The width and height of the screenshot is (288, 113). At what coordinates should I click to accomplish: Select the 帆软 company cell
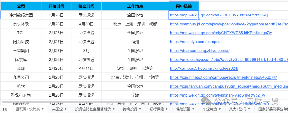coord(21,86)
